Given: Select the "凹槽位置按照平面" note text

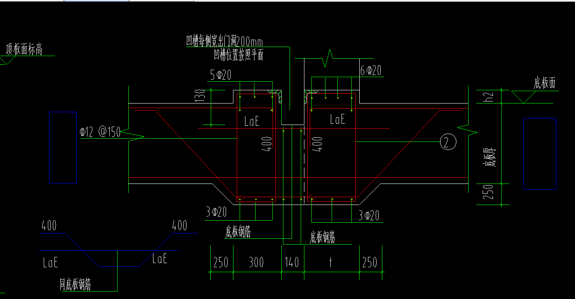Looking at the screenshot, I should coord(238,55).
